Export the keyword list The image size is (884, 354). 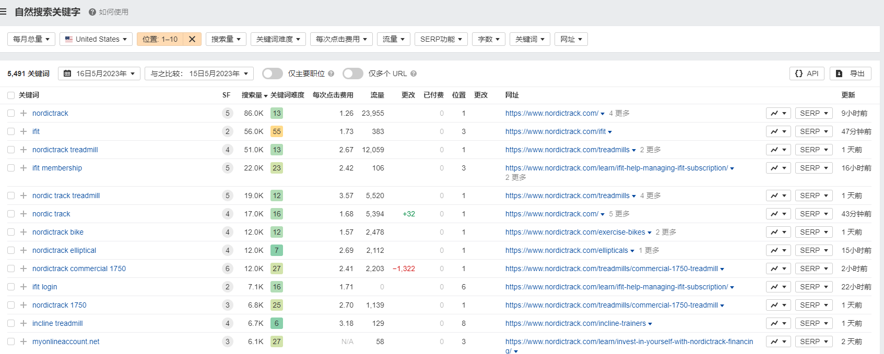(851, 74)
